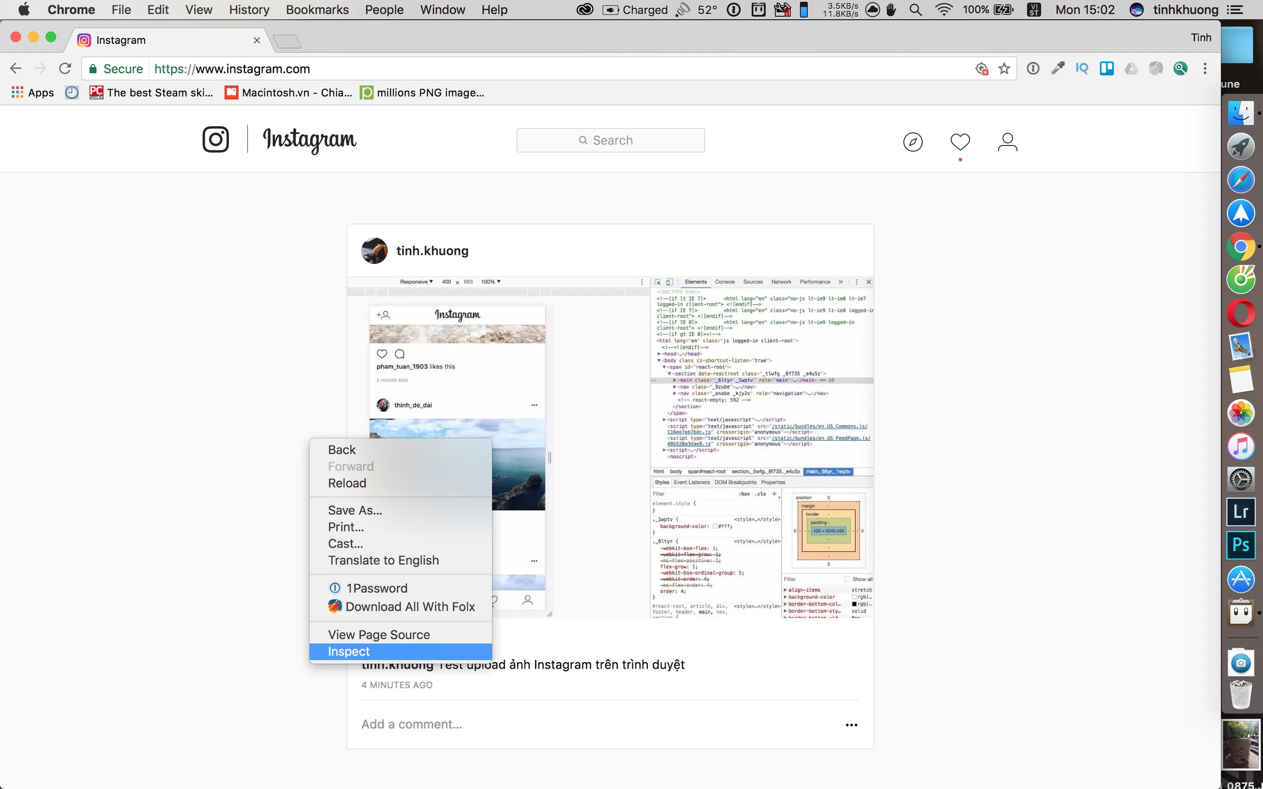Open the Bookmarks menu in menu bar
Viewport: 1263px width, 789px height.
tap(317, 10)
